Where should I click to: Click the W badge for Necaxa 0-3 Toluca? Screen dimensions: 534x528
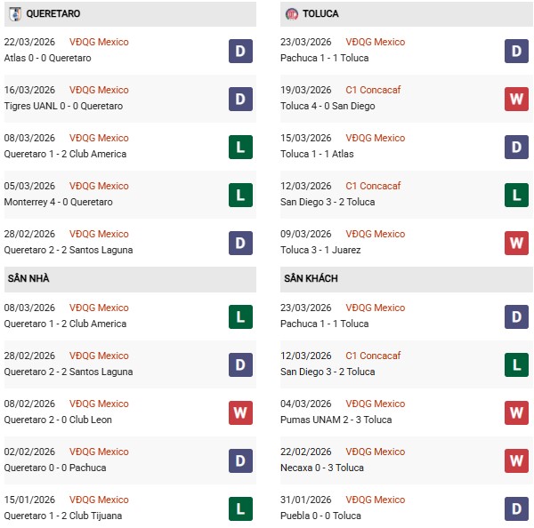[x=517, y=460]
